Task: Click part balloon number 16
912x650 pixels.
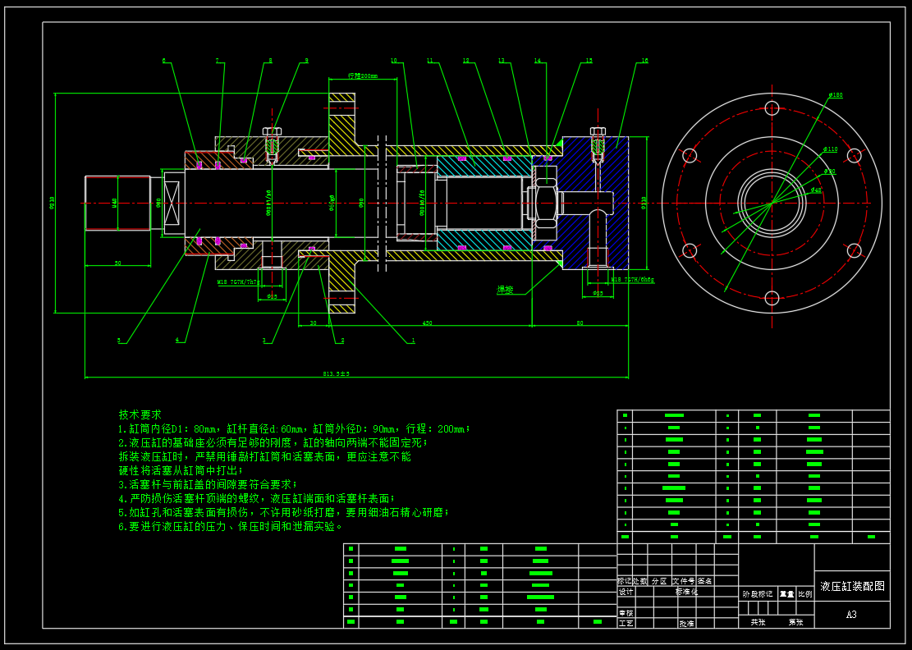Action: 644,61
